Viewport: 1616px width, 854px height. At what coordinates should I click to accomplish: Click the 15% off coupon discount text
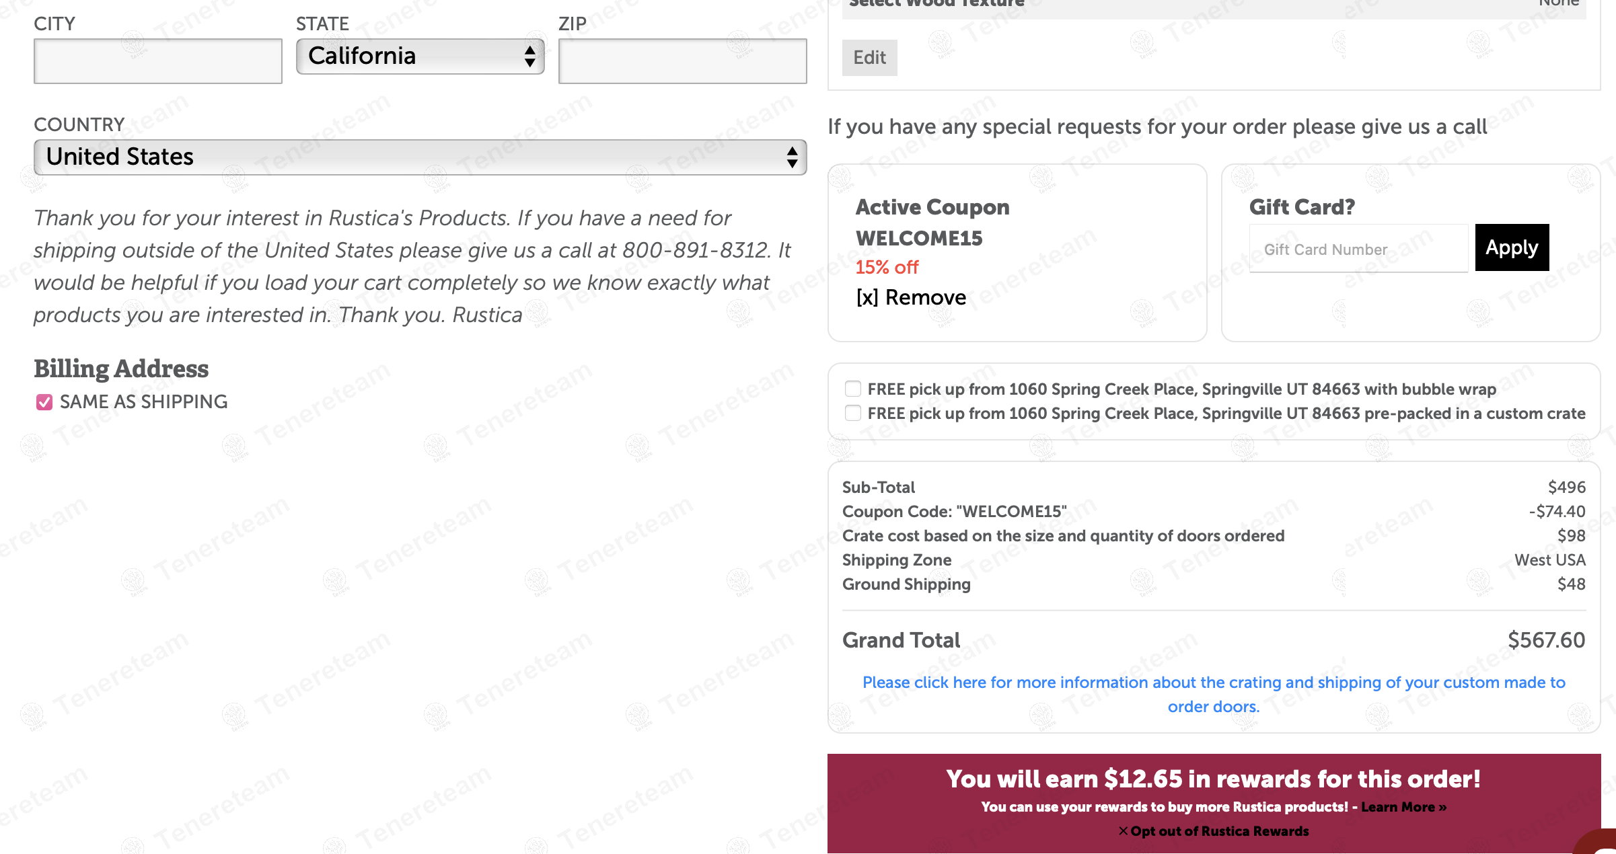coord(887,268)
